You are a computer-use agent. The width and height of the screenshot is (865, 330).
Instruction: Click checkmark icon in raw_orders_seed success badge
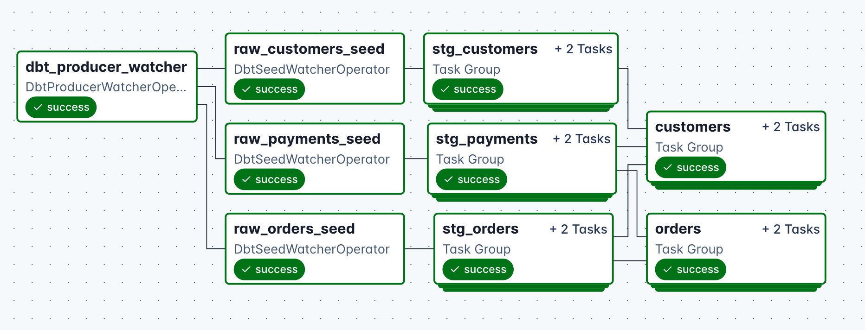pyautogui.click(x=246, y=269)
